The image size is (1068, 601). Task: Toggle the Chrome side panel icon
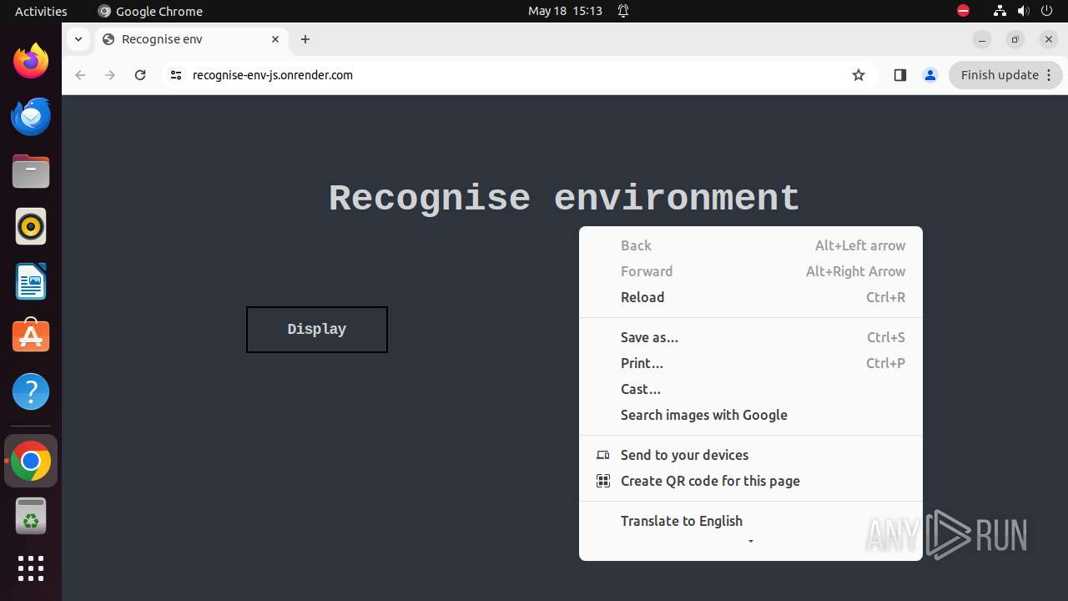coord(899,75)
